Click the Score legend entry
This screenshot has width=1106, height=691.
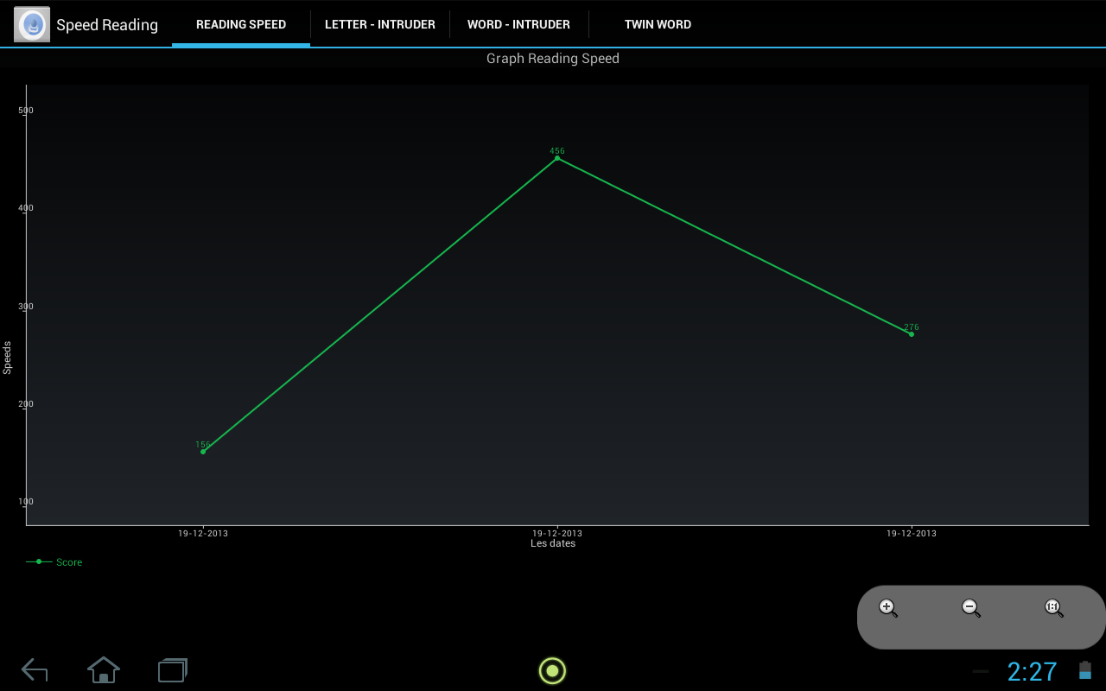tap(54, 562)
